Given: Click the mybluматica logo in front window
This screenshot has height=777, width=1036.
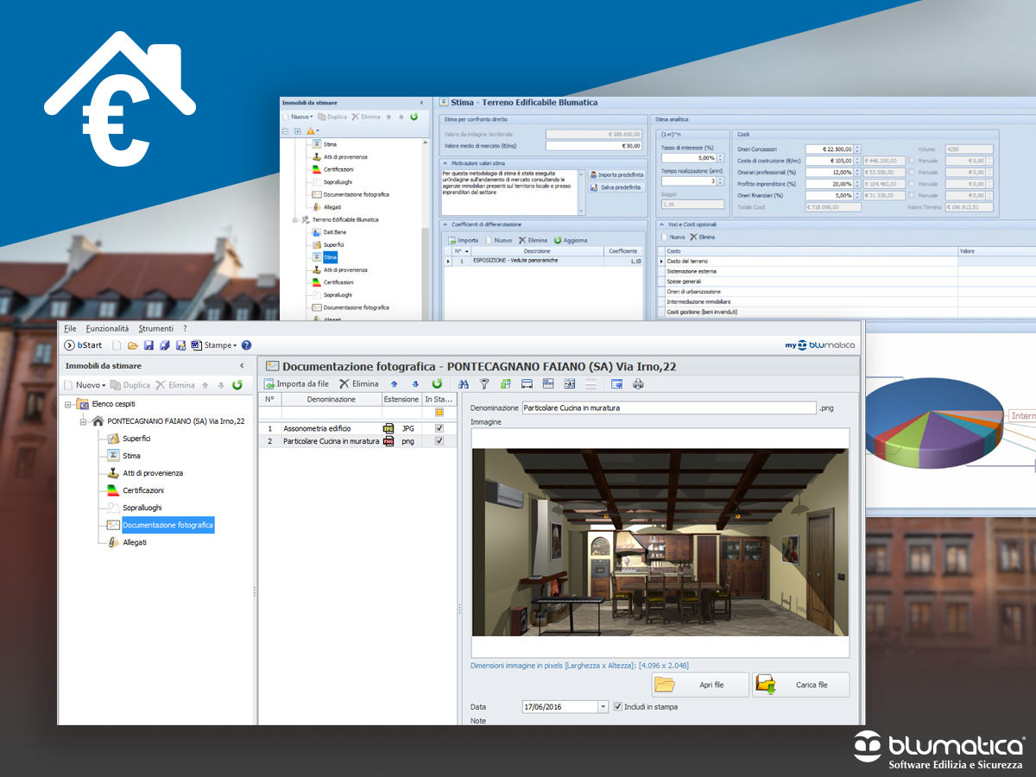Looking at the screenshot, I should [x=819, y=345].
